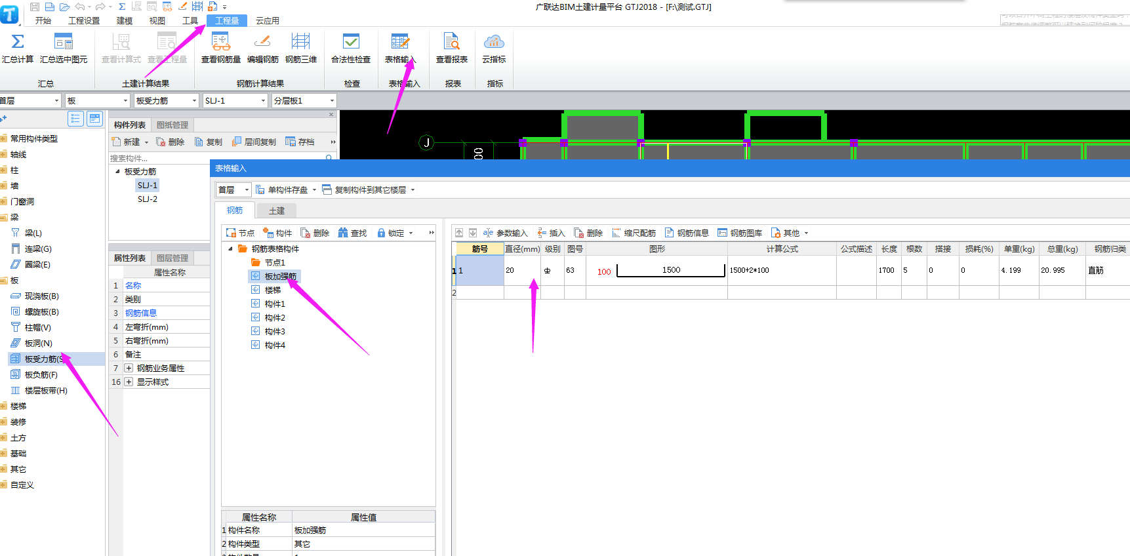This screenshot has width=1130, height=556.
Task: Click 查找 in rebar tree toolbar
Action: [x=352, y=233]
